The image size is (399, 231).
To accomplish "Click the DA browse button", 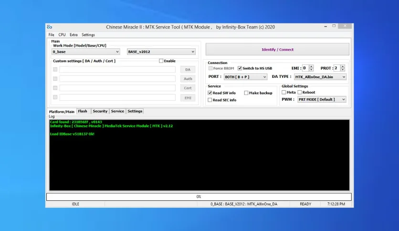I will (188, 70).
